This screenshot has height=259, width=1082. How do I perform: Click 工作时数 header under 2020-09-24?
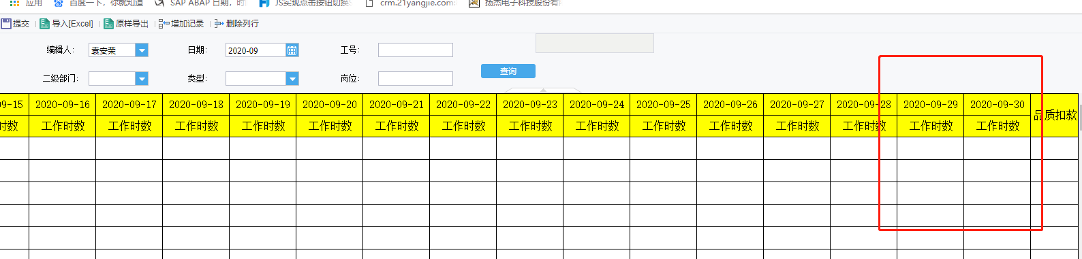[x=597, y=126]
